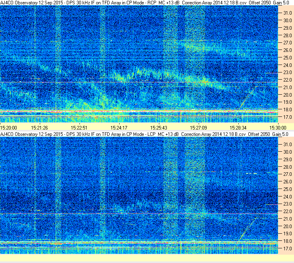Click the 23.0 frequency label in LCP panel
Viewport: 294px width, 263px height.
pyautogui.click(x=288, y=204)
